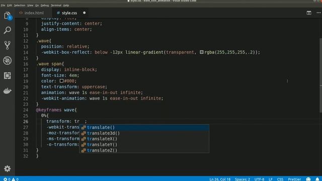
Task: Click the UTF-8 encoding status
Action: tap(260, 179)
